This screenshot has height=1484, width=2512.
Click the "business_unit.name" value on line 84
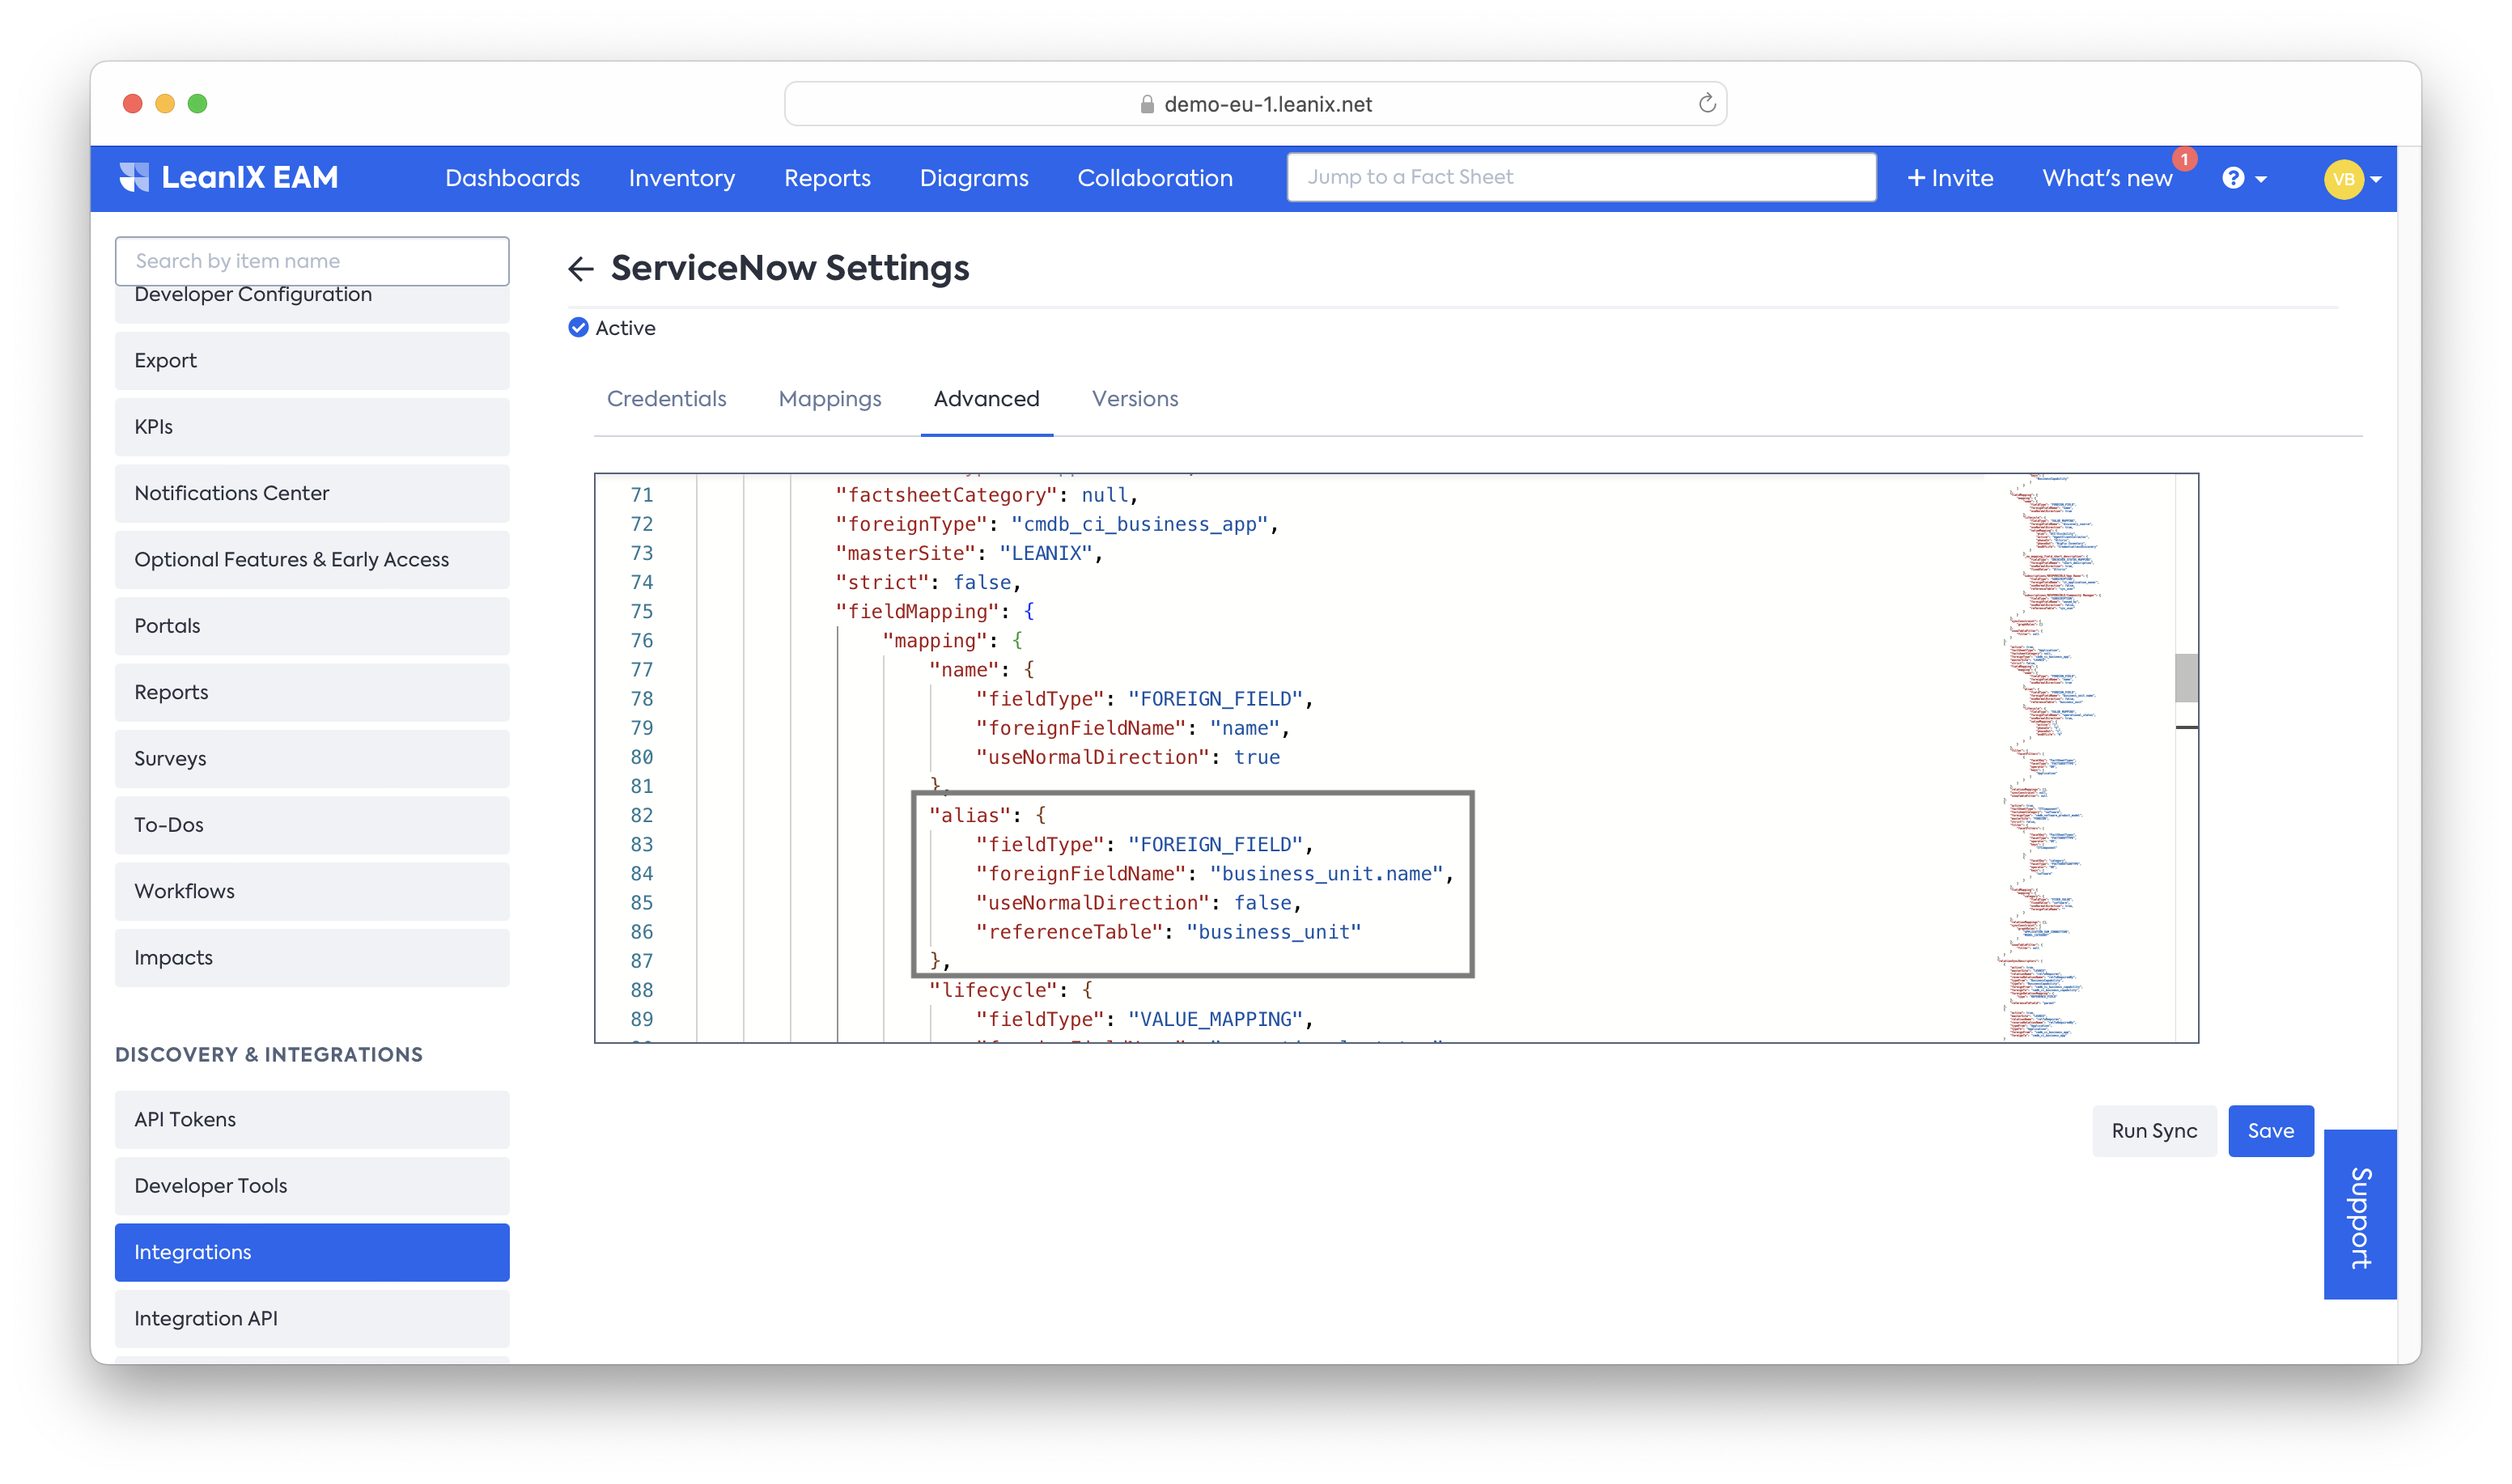coord(1326,873)
